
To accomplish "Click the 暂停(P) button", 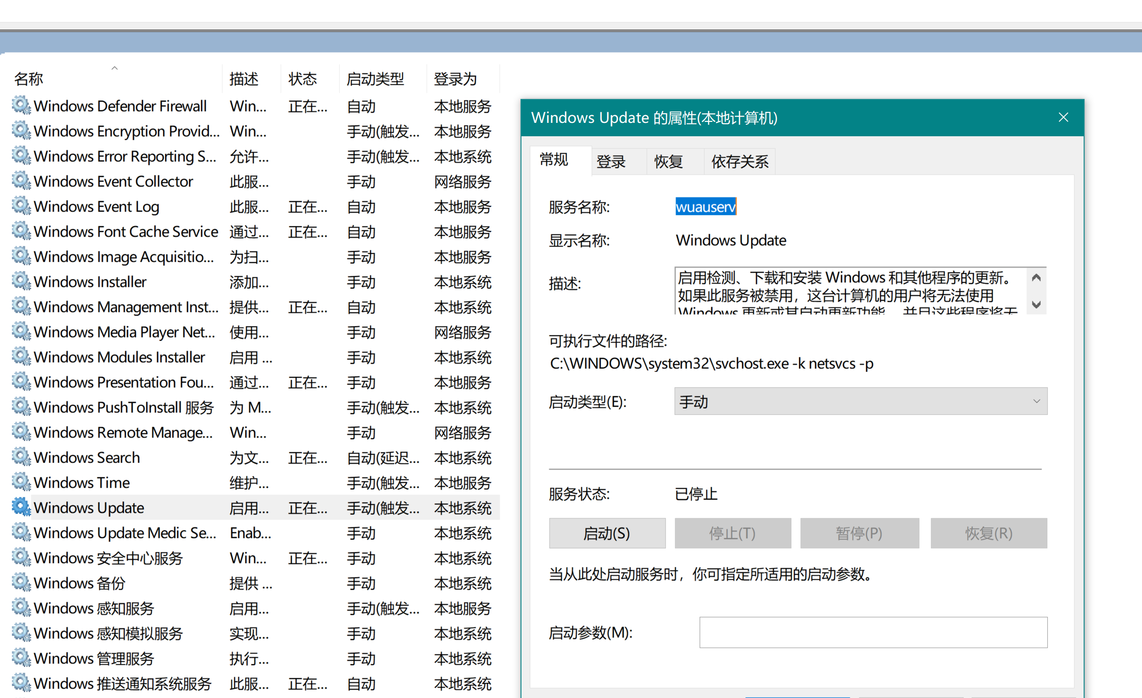I will 859,533.
